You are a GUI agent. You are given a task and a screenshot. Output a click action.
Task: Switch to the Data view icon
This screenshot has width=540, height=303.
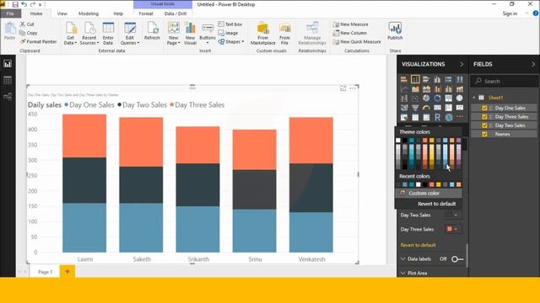point(8,81)
